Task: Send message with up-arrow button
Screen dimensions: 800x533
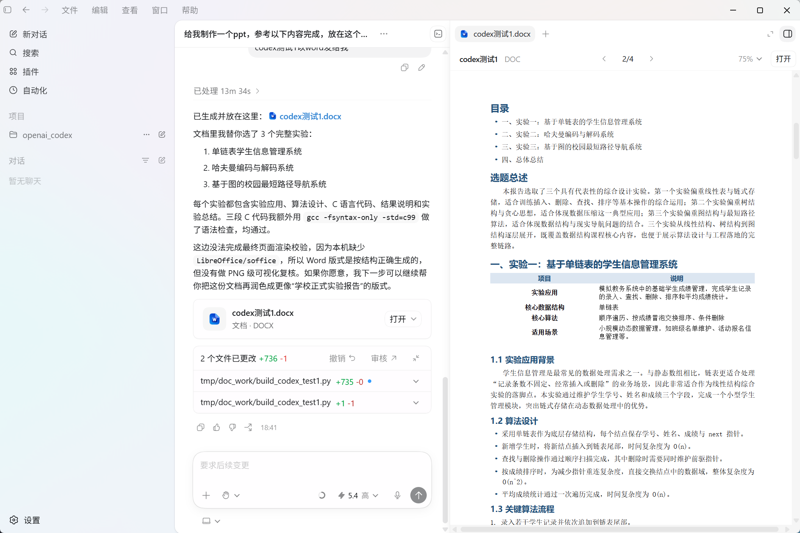Action: (419, 495)
